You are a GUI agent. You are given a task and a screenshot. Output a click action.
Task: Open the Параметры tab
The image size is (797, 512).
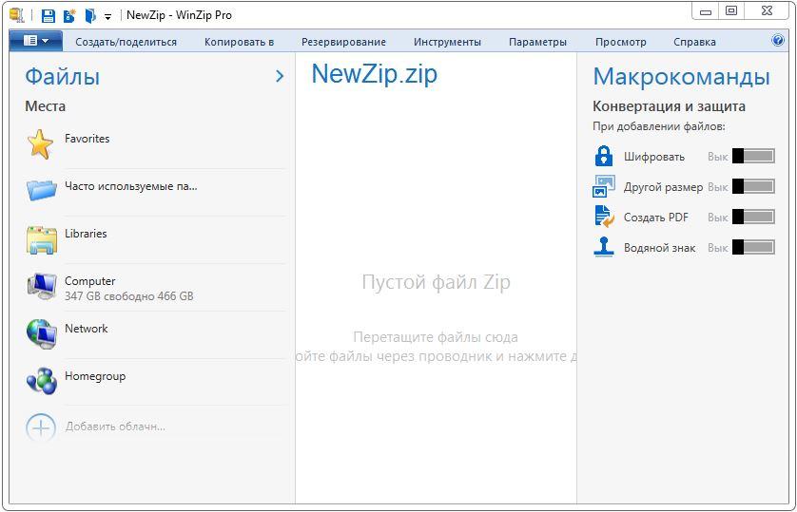[537, 42]
